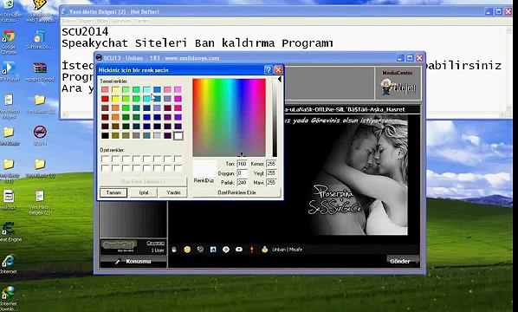Click the help question mark in color dialog
Image resolution: width=518 pixels, height=312 pixels.
(x=269, y=69)
